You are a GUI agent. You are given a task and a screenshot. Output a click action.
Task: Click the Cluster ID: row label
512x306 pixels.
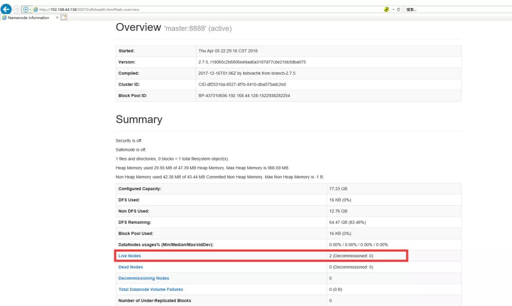click(129, 84)
